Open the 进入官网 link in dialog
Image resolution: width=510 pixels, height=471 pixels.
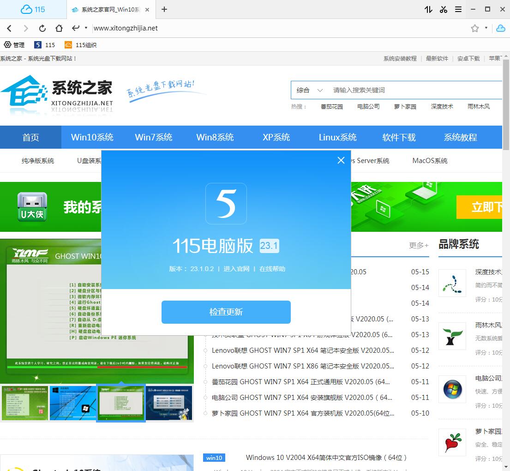[x=236, y=269]
